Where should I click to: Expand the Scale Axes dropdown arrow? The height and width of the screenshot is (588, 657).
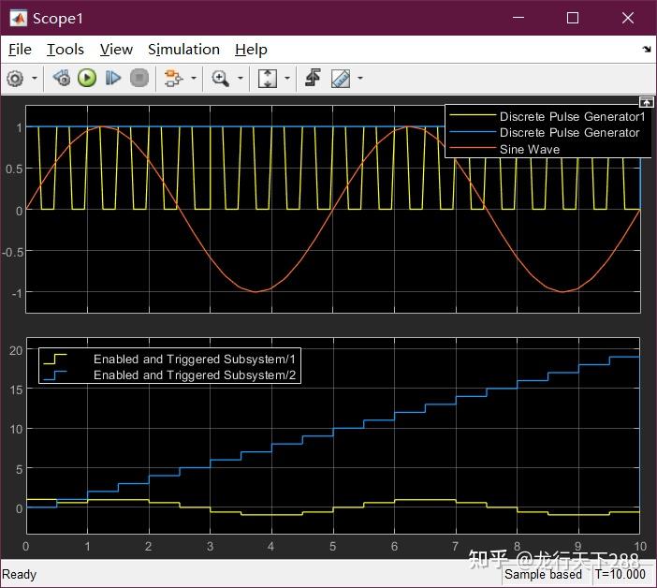tap(287, 79)
